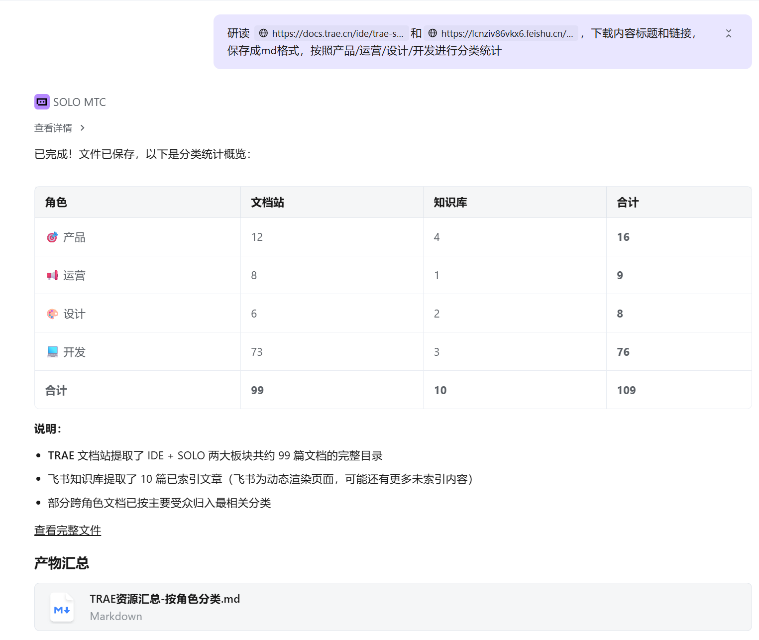Select the 合计 row label in table
This screenshot has width=759, height=640.
[56, 391]
